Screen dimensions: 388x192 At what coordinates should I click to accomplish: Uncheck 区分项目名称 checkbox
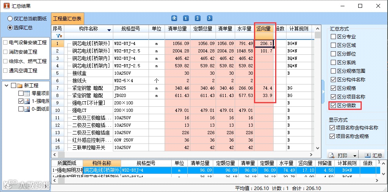click(x=333, y=97)
